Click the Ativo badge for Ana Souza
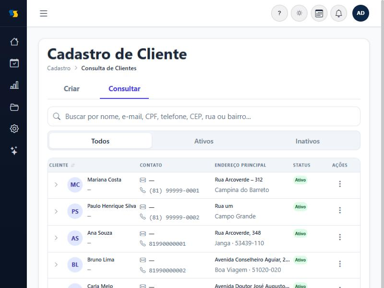This screenshot has height=288, width=384. (300, 233)
